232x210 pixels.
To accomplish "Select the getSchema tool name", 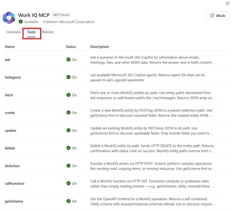I will coord(14,201).
